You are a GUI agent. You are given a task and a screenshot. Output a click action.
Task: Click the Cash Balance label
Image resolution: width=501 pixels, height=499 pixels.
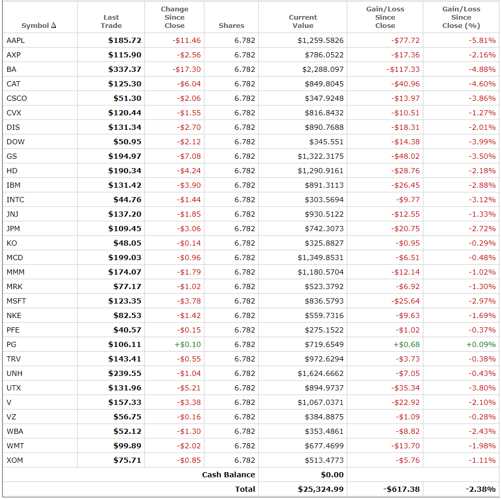pyautogui.click(x=228, y=475)
